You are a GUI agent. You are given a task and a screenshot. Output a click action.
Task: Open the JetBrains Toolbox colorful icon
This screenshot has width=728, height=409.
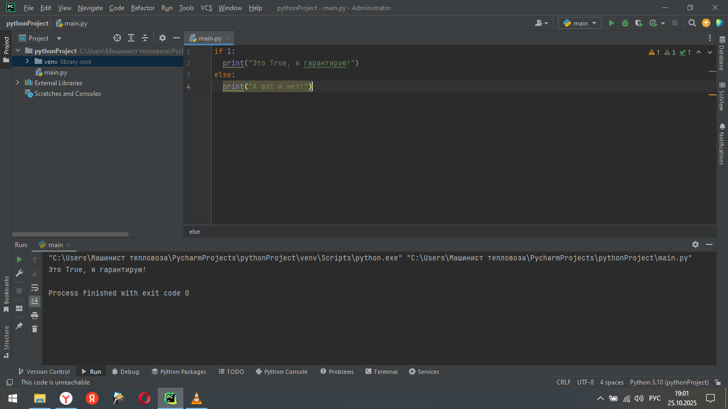pyautogui.click(x=720, y=23)
